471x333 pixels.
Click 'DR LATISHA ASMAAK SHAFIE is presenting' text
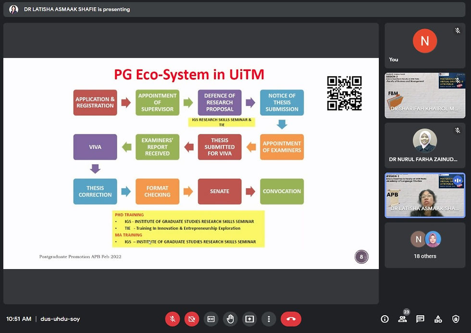coord(77,9)
